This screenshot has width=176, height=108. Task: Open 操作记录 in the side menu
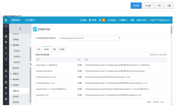(x=16, y=102)
